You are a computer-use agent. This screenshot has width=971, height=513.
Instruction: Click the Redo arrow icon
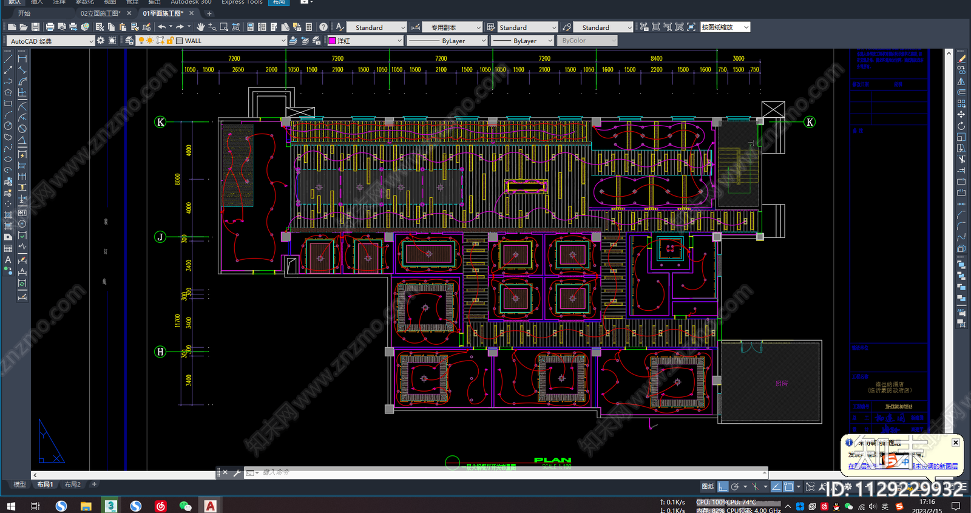pos(180,27)
